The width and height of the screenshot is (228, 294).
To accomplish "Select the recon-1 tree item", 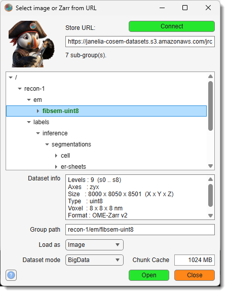I will [x=34, y=89].
